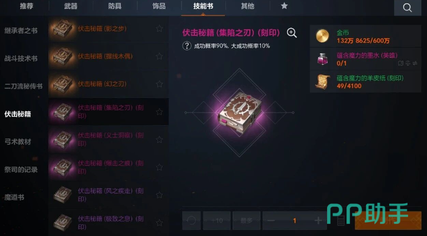Select the magic parchment scroll icon
Viewport: 427px width, 236px height.
click(323, 82)
